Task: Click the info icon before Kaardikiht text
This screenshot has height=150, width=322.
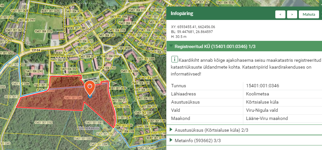Action: [x=174, y=59]
